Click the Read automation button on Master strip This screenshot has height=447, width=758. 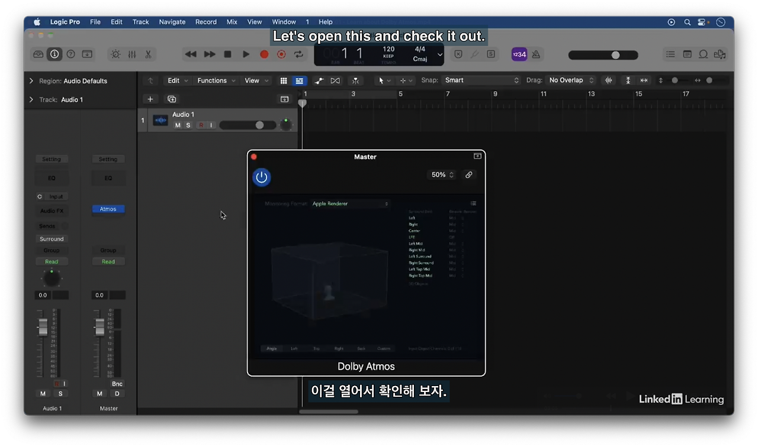[108, 261]
